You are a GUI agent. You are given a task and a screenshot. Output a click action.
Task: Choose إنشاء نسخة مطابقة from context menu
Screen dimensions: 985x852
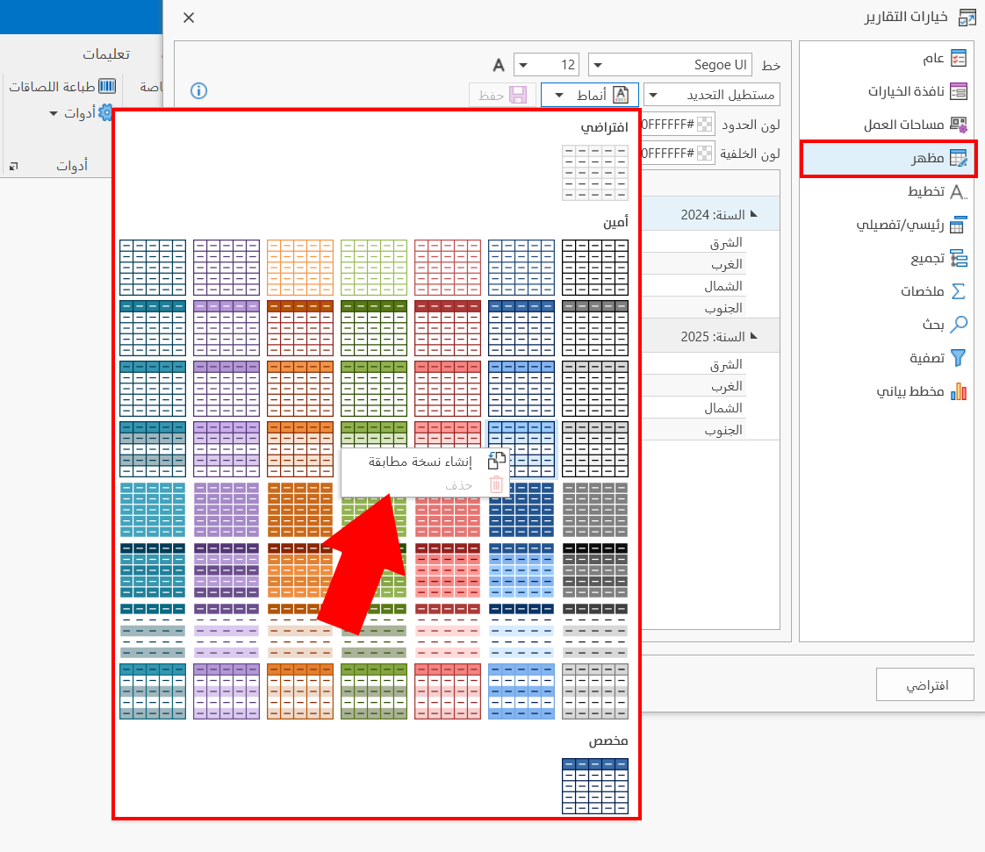(420, 462)
